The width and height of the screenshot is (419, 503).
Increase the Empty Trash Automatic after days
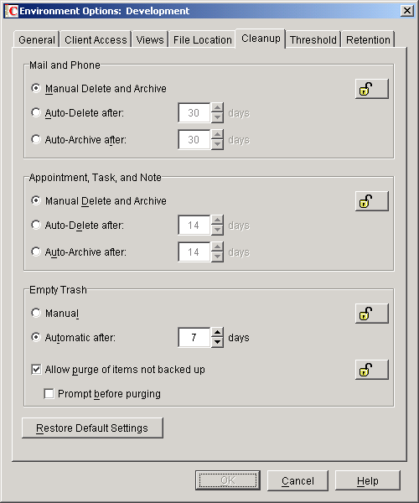pyautogui.click(x=217, y=333)
